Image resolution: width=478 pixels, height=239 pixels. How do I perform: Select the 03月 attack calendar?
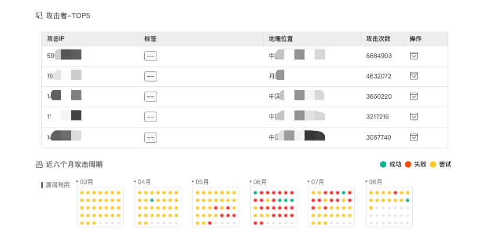click(x=100, y=207)
